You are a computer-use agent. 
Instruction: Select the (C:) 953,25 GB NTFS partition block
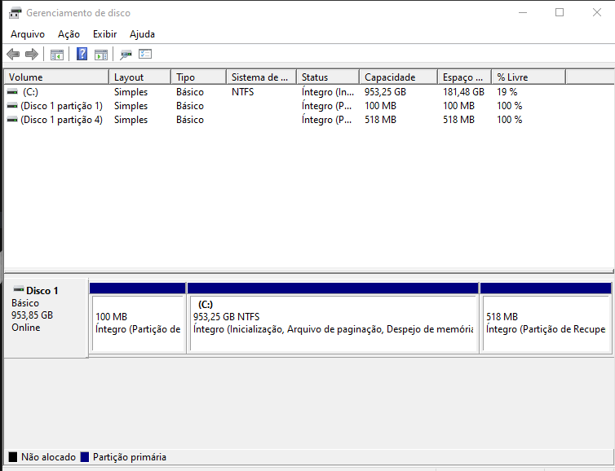click(333, 318)
